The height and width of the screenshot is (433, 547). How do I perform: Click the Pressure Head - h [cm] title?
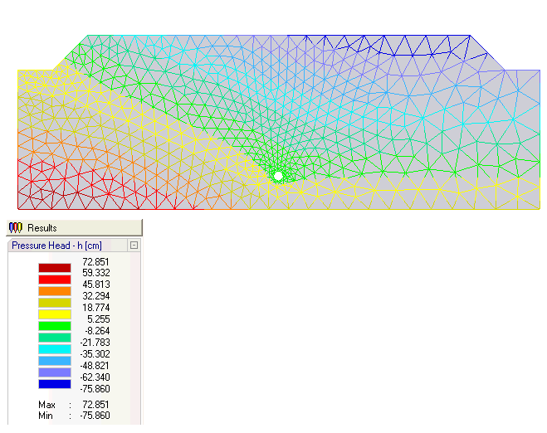(57, 246)
